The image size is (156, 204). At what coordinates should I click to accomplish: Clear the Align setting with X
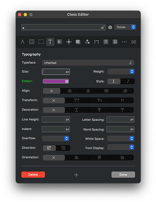51,91
